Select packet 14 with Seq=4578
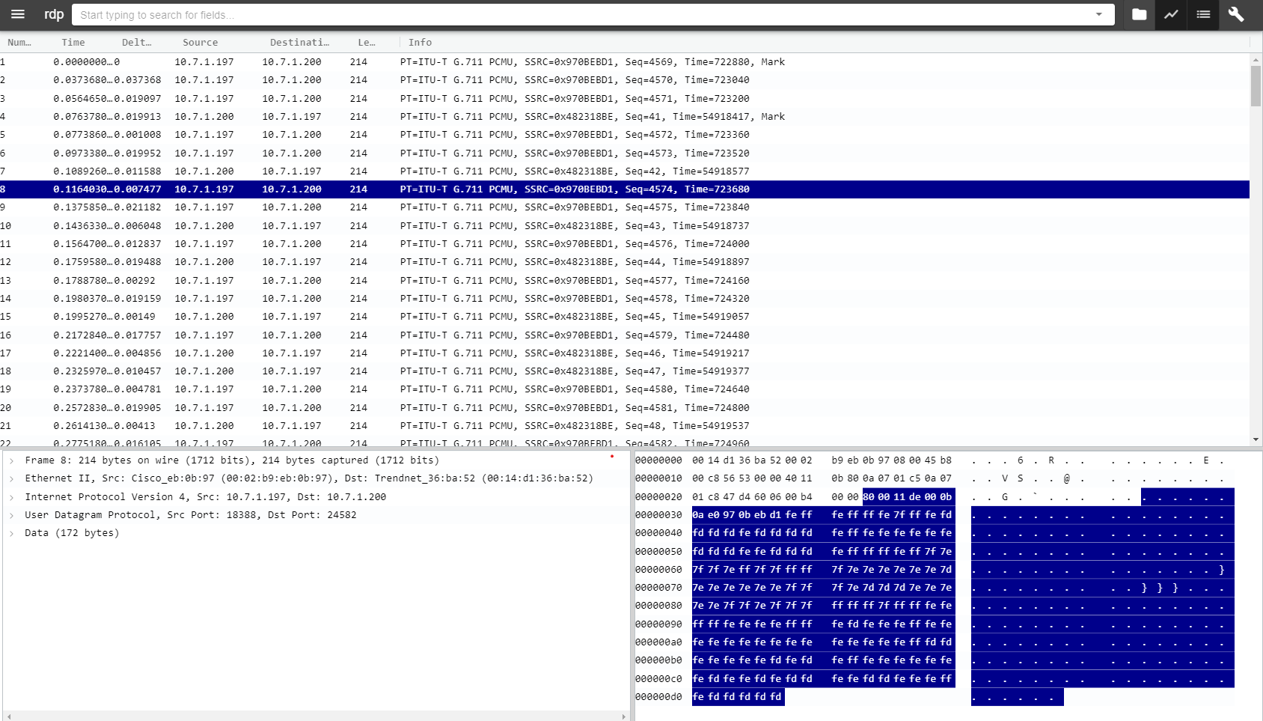 tap(625, 299)
